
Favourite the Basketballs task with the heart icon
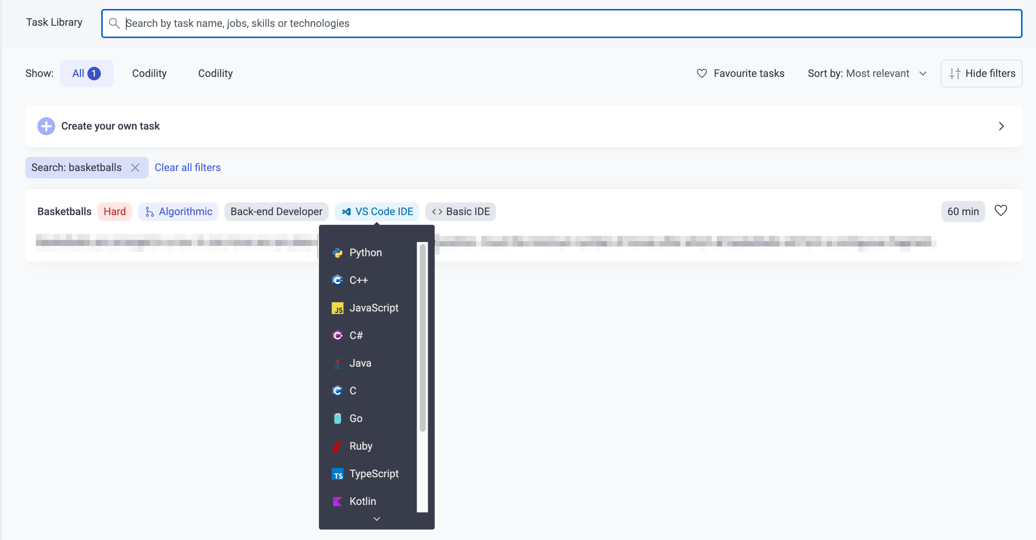tap(1001, 210)
